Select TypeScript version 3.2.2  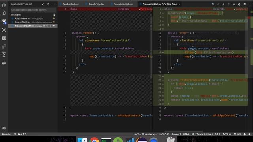point(217,134)
